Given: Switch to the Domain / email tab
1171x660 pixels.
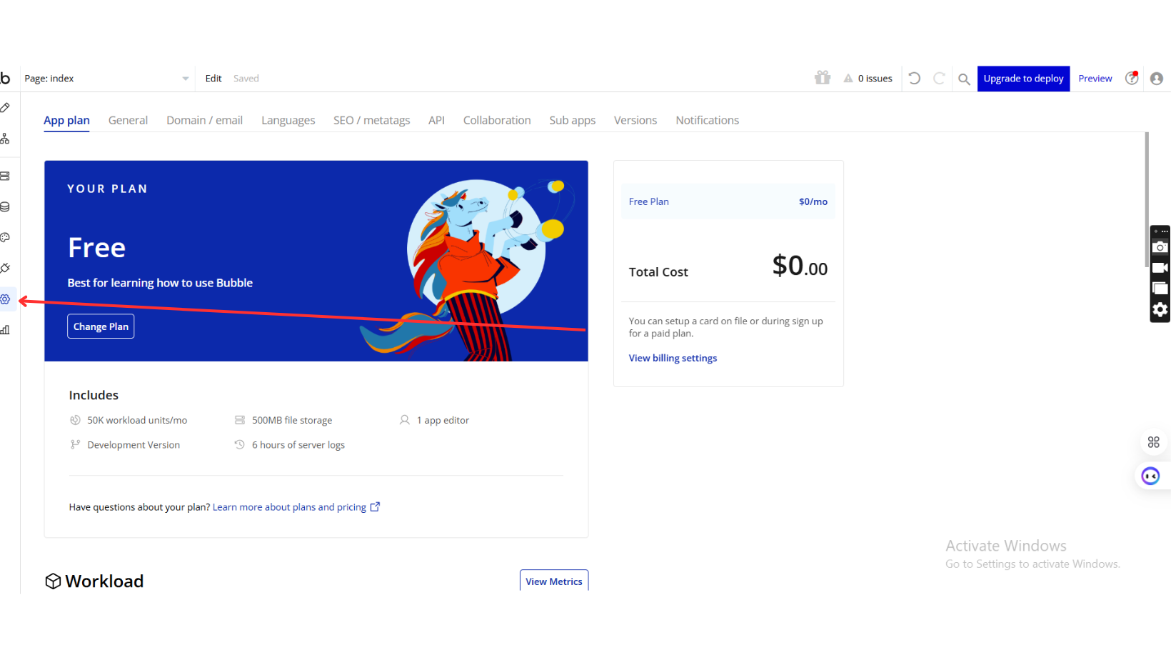Looking at the screenshot, I should coord(204,120).
